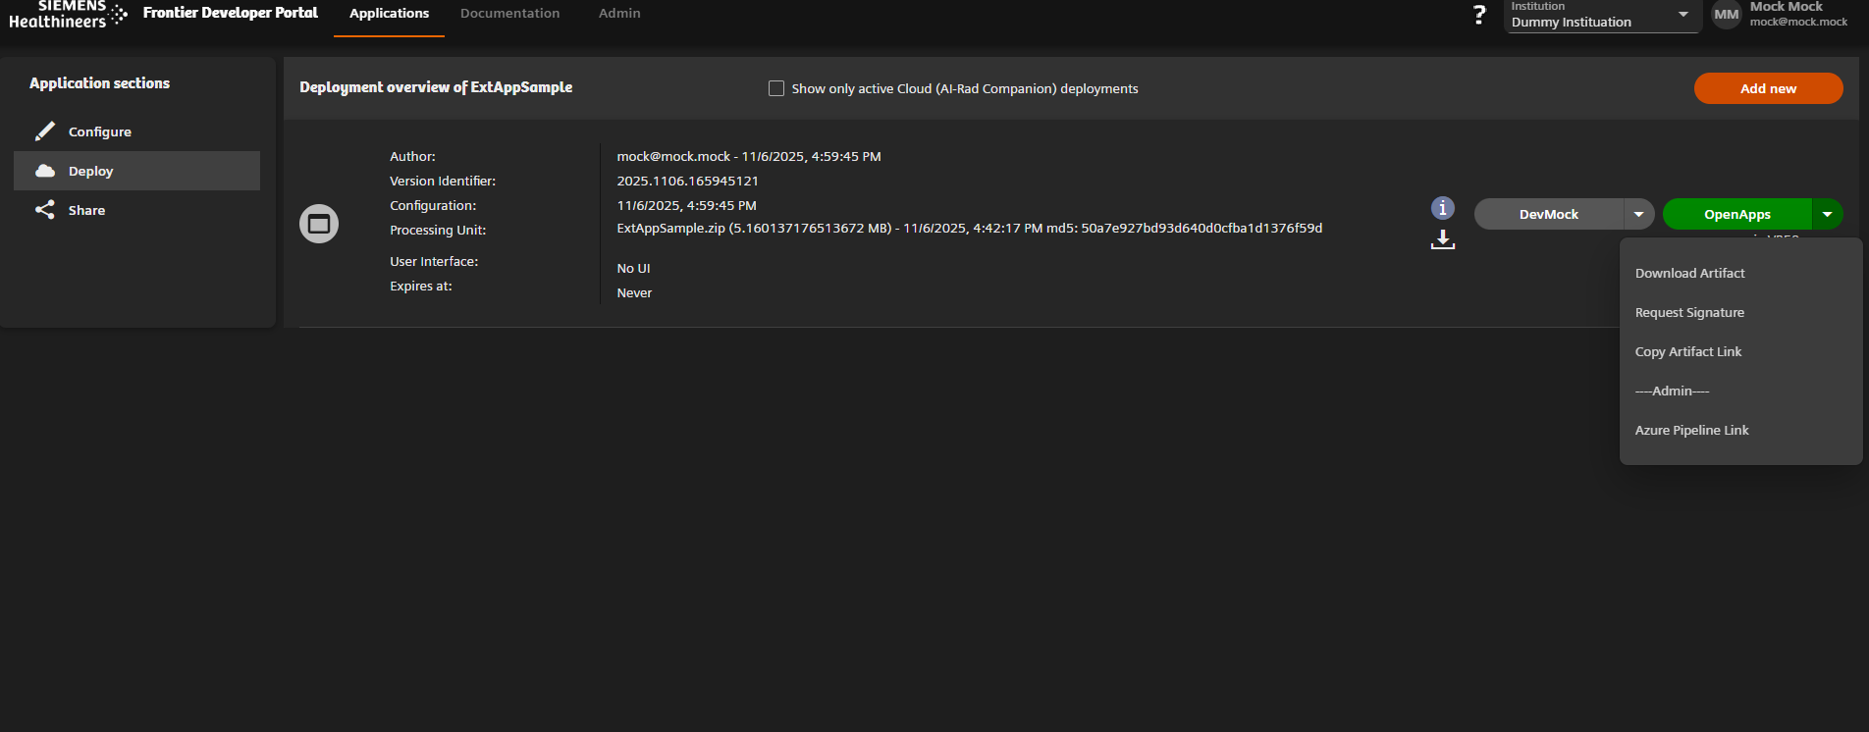The image size is (1869, 732).
Task: Collapse the OpenApps dropdown arrow
Action: click(x=1827, y=214)
